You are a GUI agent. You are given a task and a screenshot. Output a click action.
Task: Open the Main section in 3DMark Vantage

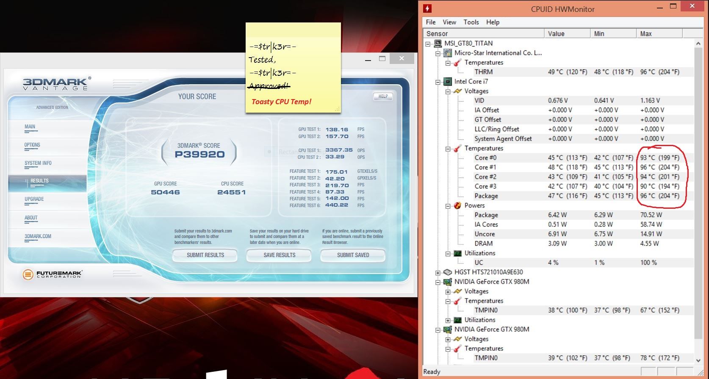coord(47,128)
